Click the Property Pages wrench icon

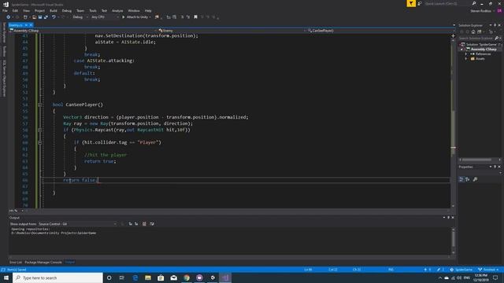point(476,179)
